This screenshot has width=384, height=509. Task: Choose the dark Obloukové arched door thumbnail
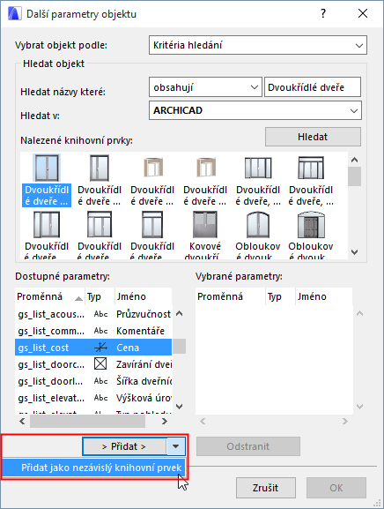pyautogui.click(x=311, y=225)
